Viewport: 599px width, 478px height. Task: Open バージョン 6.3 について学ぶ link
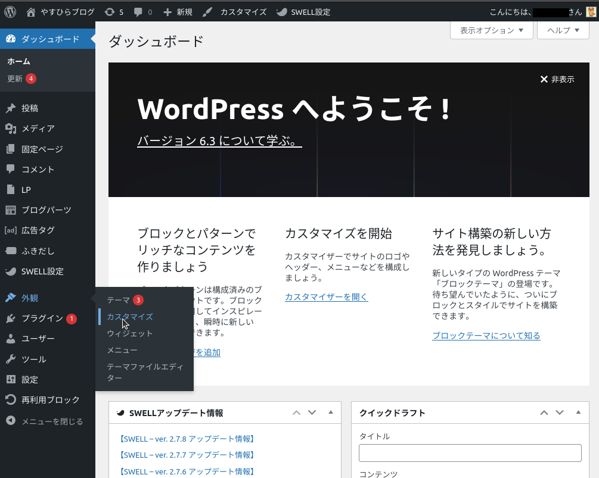219,140
